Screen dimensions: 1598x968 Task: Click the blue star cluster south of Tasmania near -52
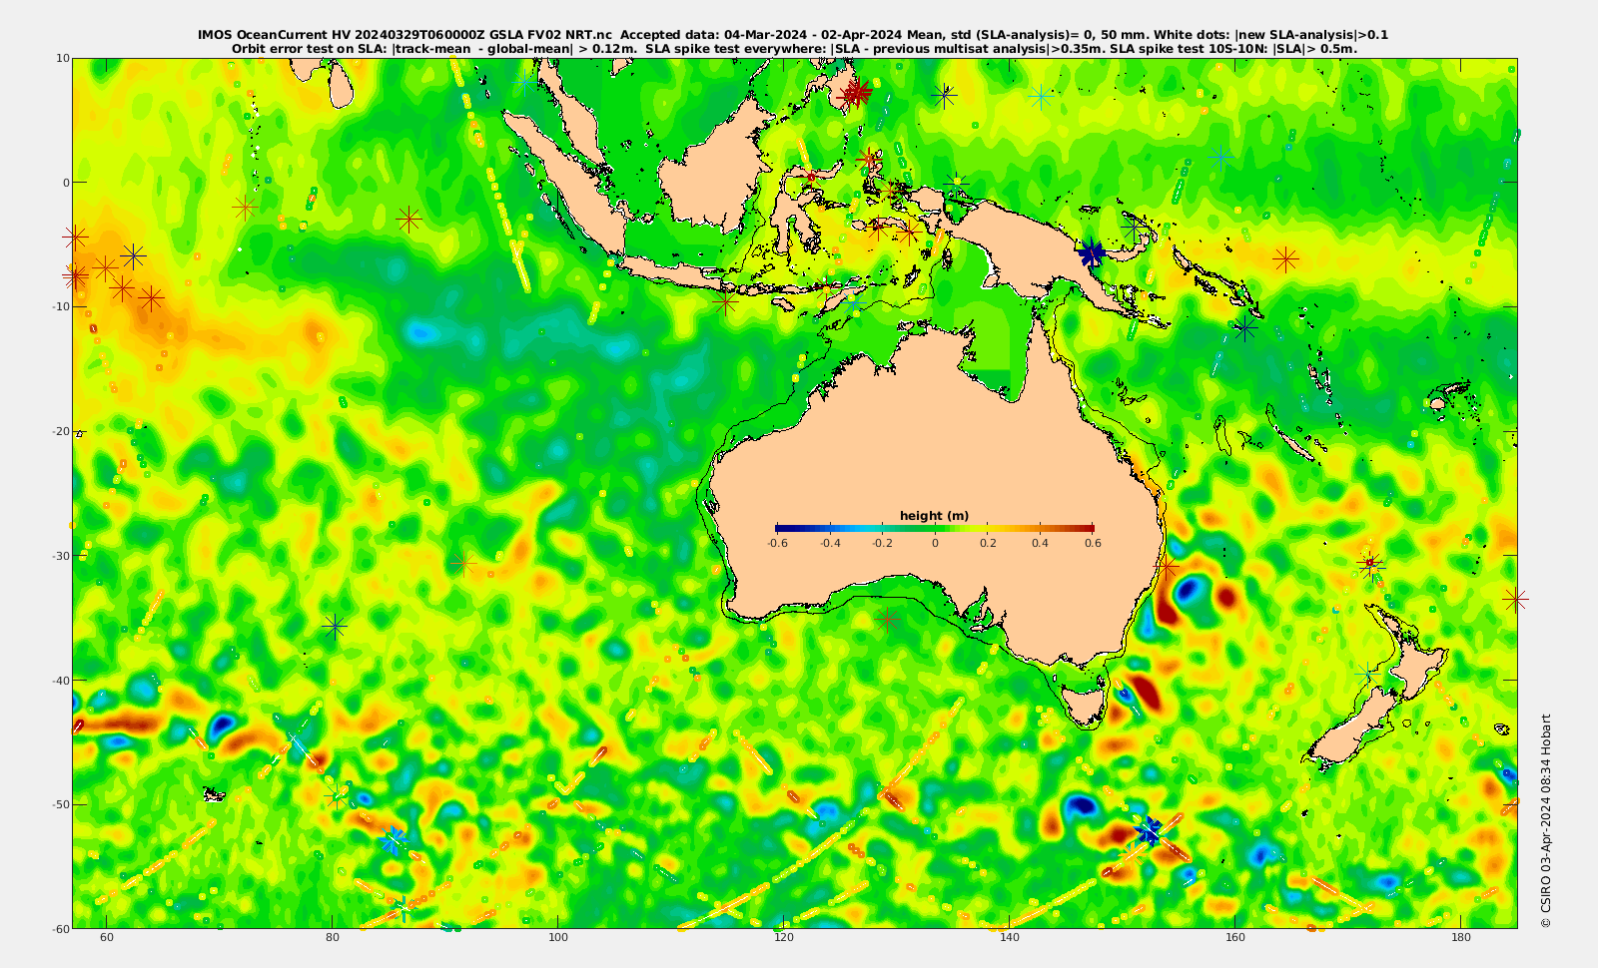(x=1149, y=830)
